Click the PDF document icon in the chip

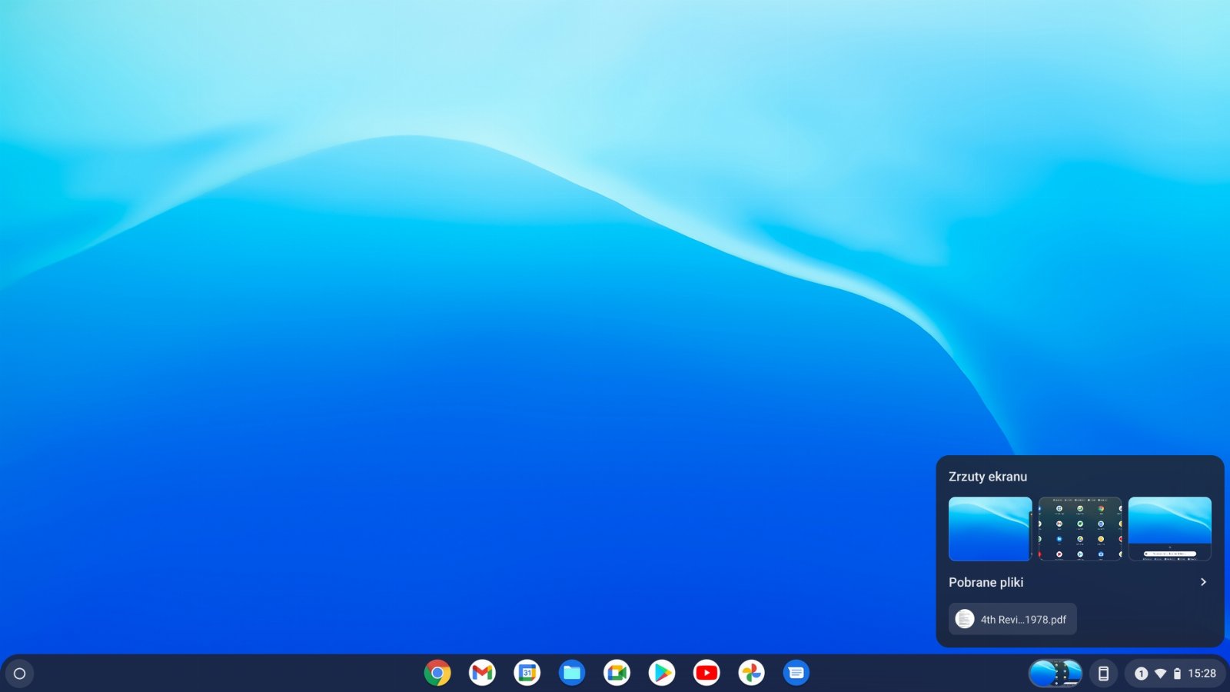click(965, 619)
